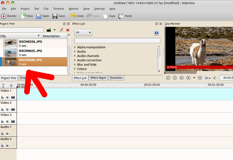Mute the Video 1 track audio
This screenshot has width=233, height=160.
pyautogui.click(x=8, y=97)
